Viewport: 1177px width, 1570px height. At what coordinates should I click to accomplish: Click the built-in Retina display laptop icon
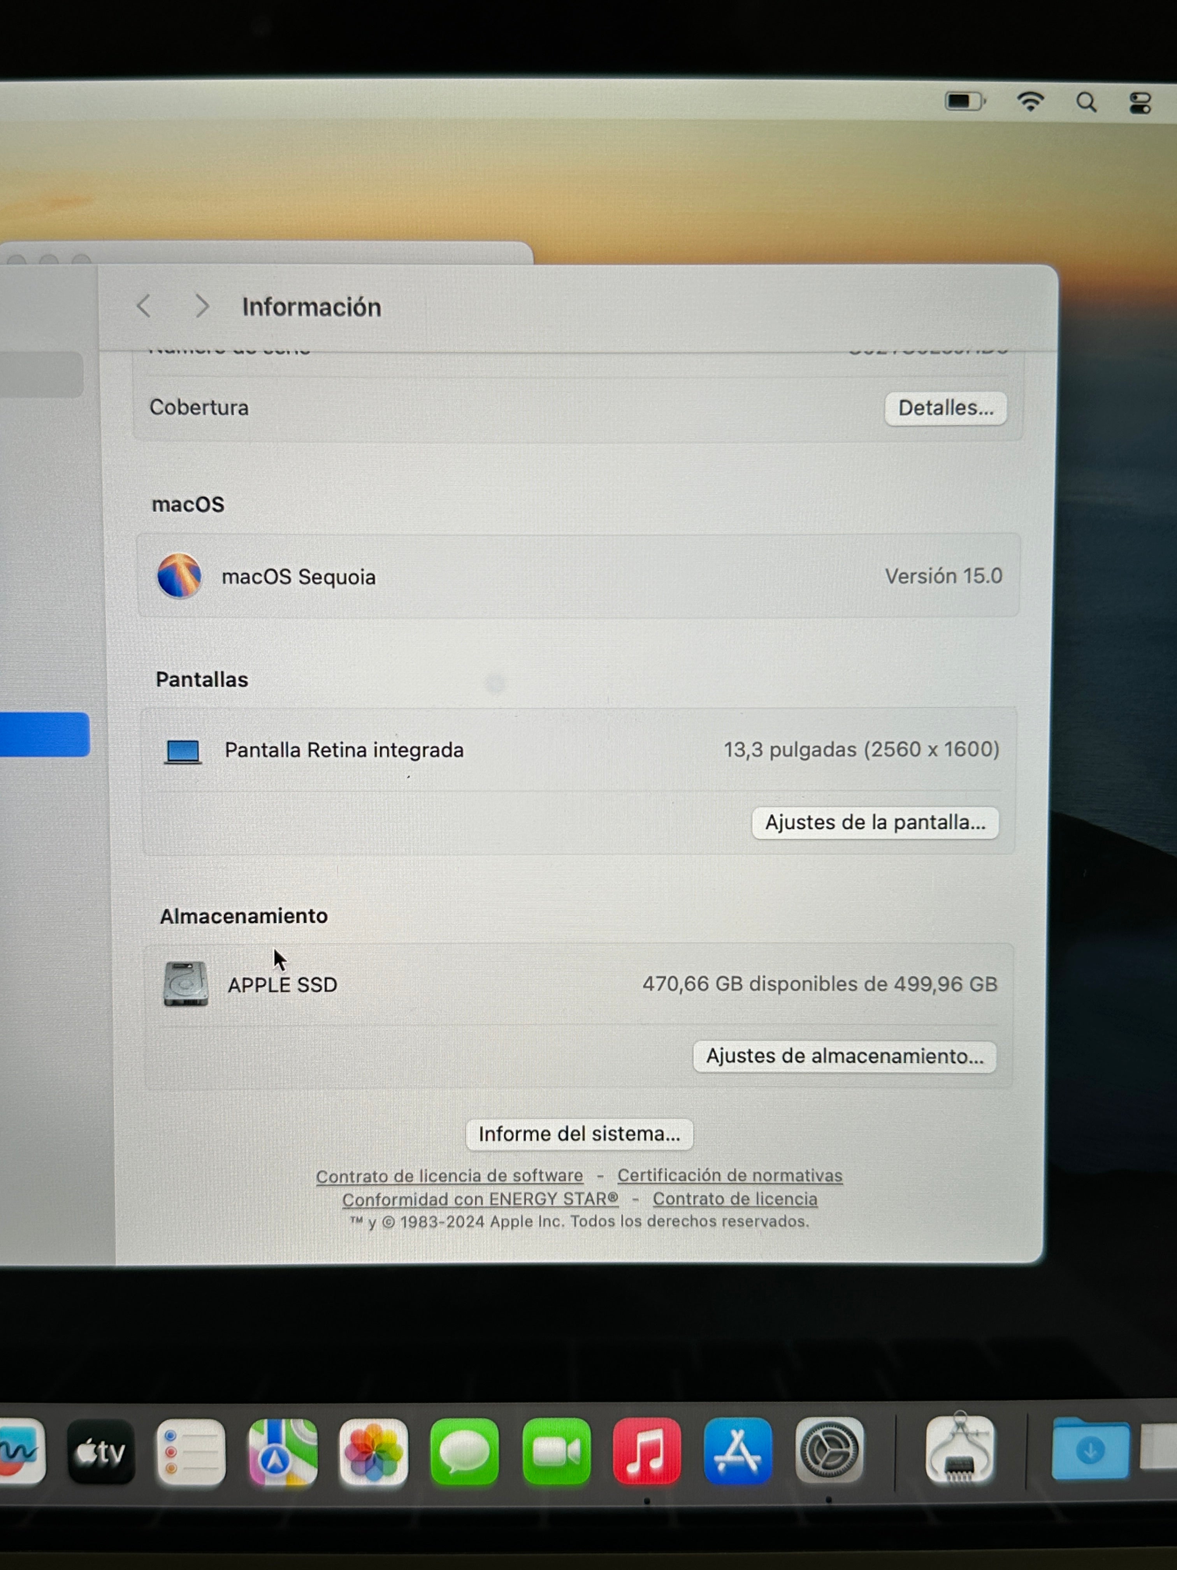(183, 752)
